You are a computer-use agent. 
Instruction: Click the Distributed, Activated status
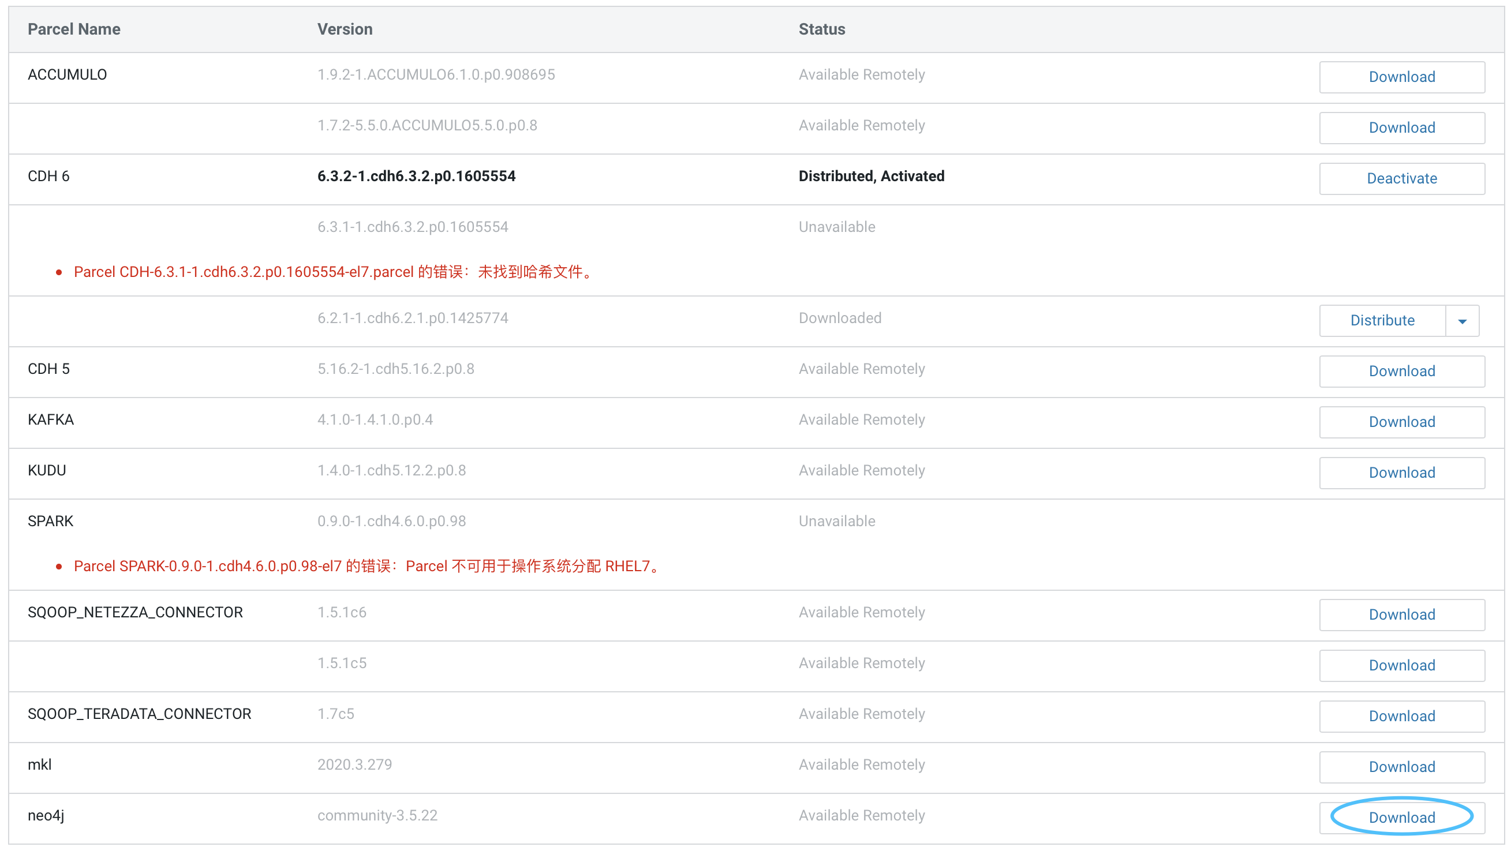pyautogui.click(x=872, y=176)
